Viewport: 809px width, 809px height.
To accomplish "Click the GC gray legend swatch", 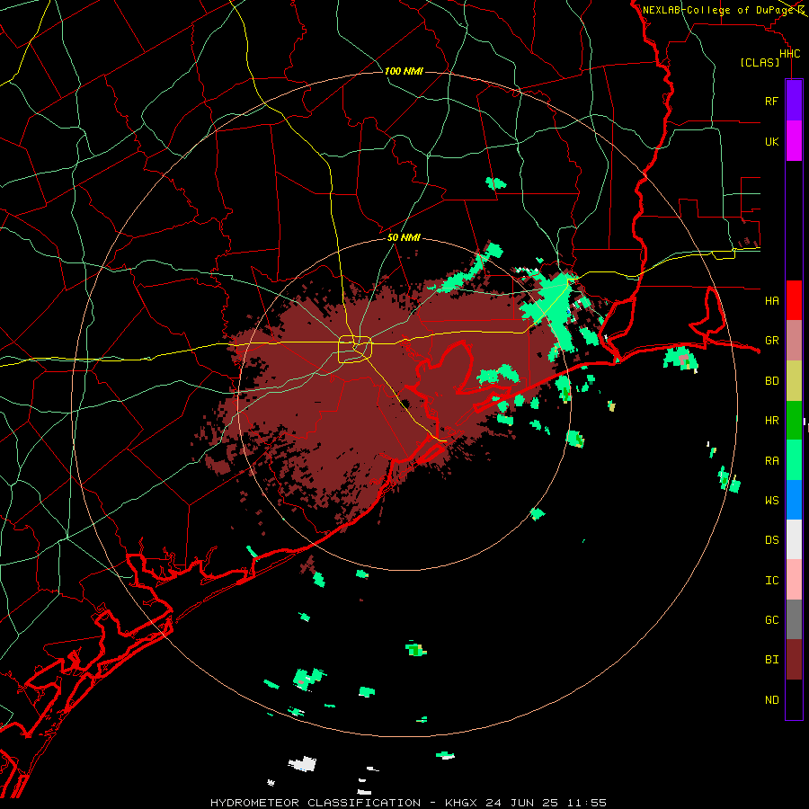I will coord(794,619).
